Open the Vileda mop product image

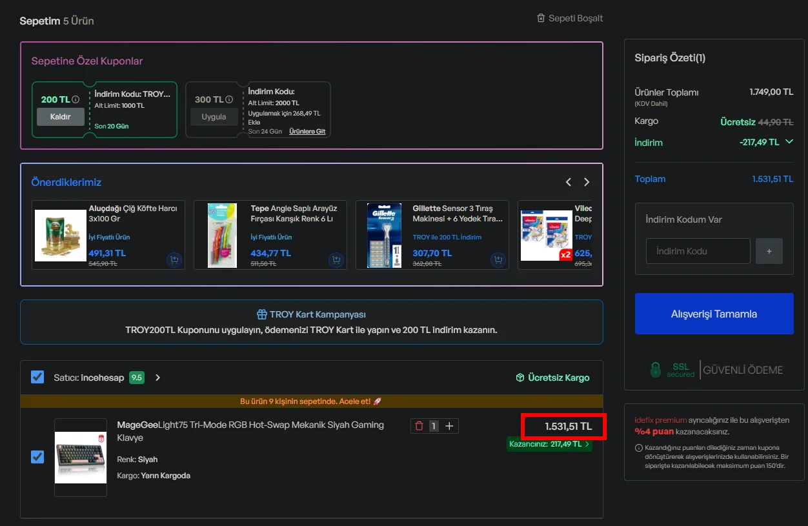547,235
